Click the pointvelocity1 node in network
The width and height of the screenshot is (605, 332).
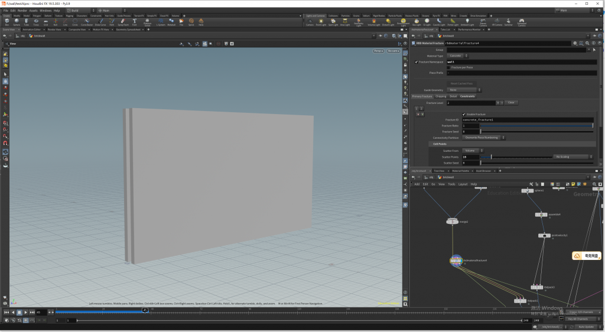[x=544, y=235]
